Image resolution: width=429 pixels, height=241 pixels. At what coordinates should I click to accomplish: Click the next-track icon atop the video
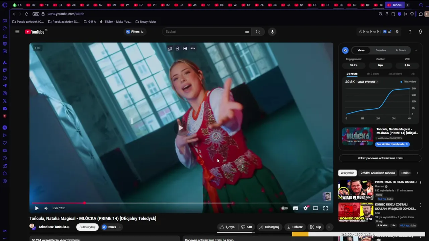pos(185,49)
